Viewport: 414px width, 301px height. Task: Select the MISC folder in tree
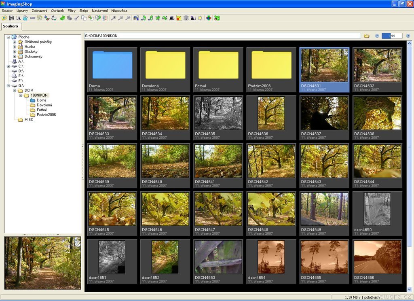tap(29, 120)
